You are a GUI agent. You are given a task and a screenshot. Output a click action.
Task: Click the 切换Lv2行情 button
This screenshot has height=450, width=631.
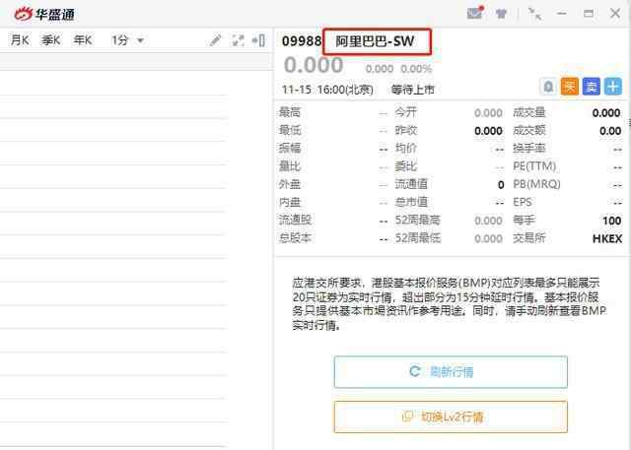tap(451, 417)
